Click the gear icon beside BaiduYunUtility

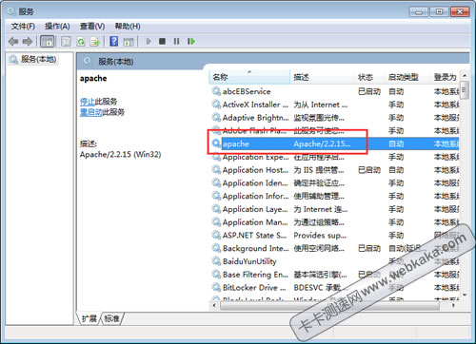click(x=216, y=261)
